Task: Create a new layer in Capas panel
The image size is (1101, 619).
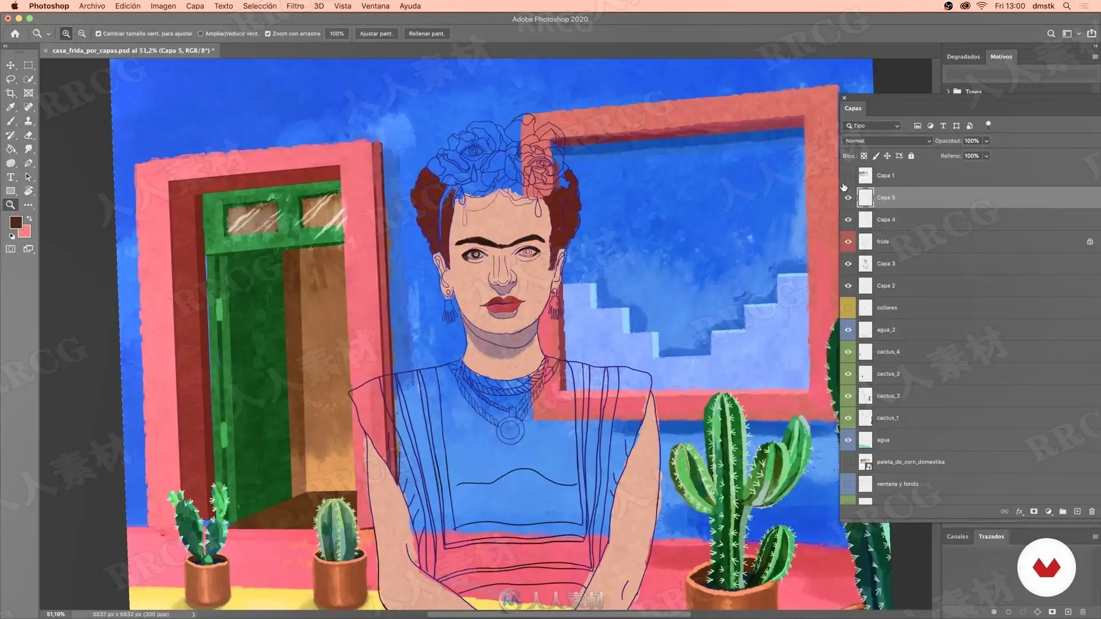Action: [x=1077, y=511]
